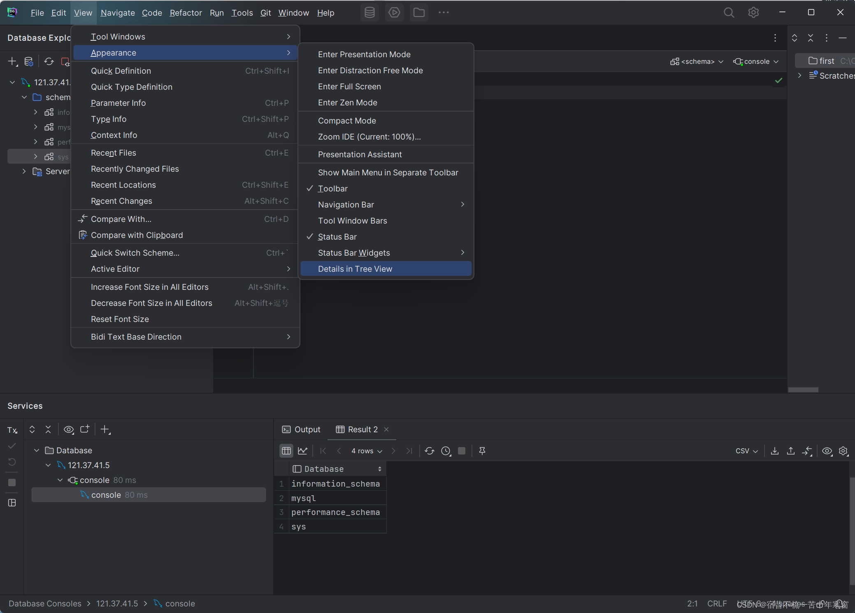Collapse the Database node in Services
Viewport: 855px width, 613px height.
tap(37, 450)
